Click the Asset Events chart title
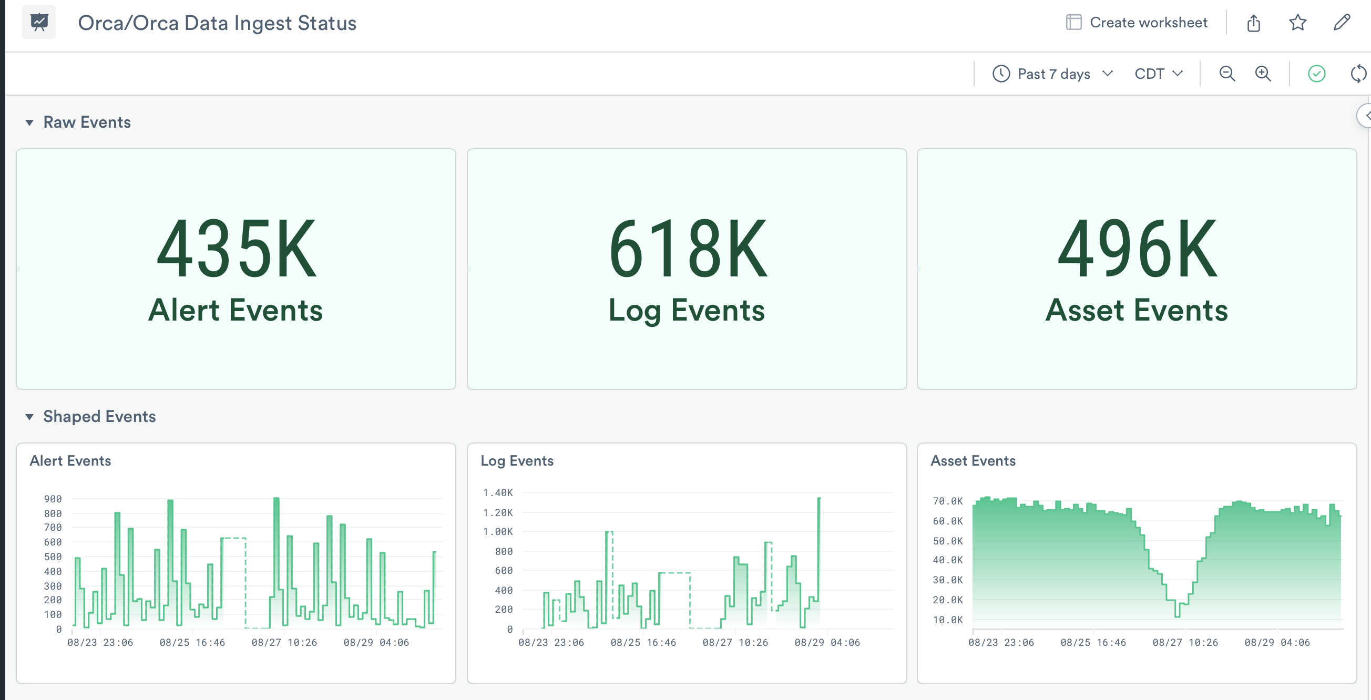Viewport: 1371px width, 700px height. coord(973,461)
